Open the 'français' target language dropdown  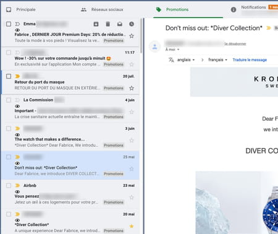point(217,60)
